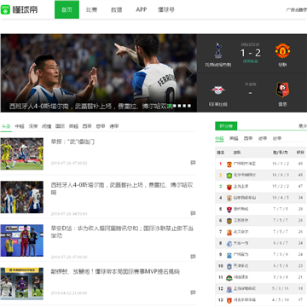Click the 1 - 2 match score
Viewport: 307px width, 307px height.
click(x=250, y=53)
